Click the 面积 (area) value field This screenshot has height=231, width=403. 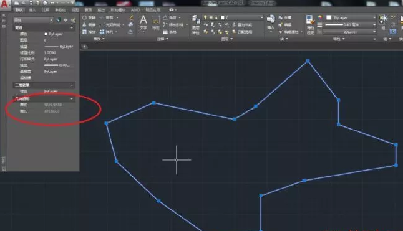(52, 105)
